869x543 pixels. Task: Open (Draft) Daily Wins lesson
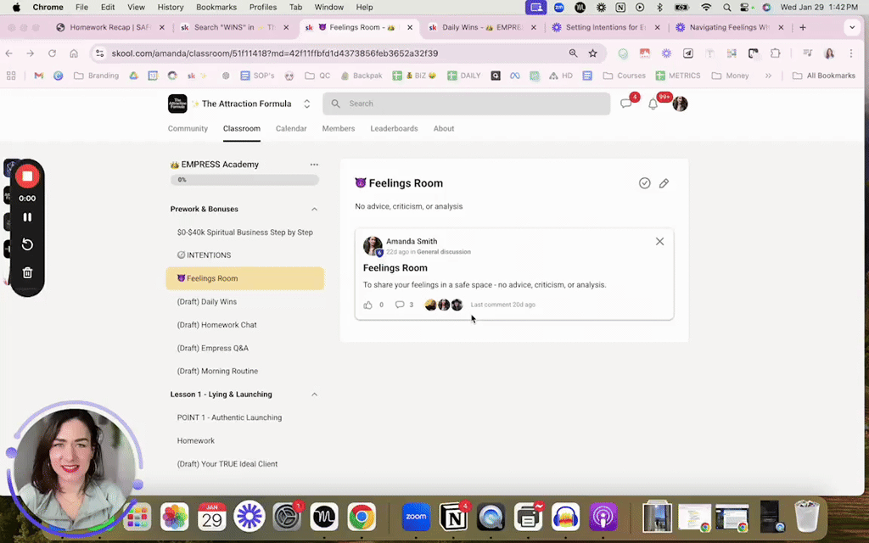point(245,301)
